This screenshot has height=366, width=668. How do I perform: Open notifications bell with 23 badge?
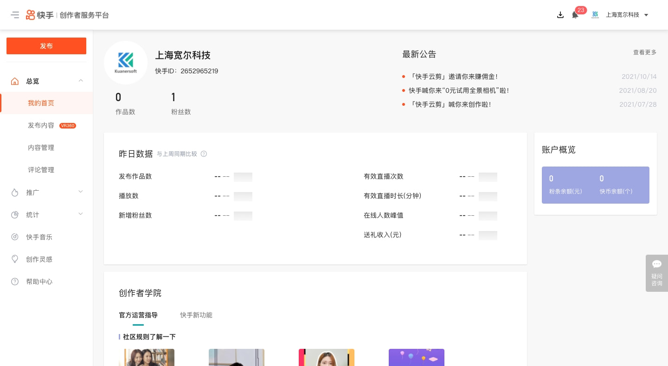click(575, 15)
